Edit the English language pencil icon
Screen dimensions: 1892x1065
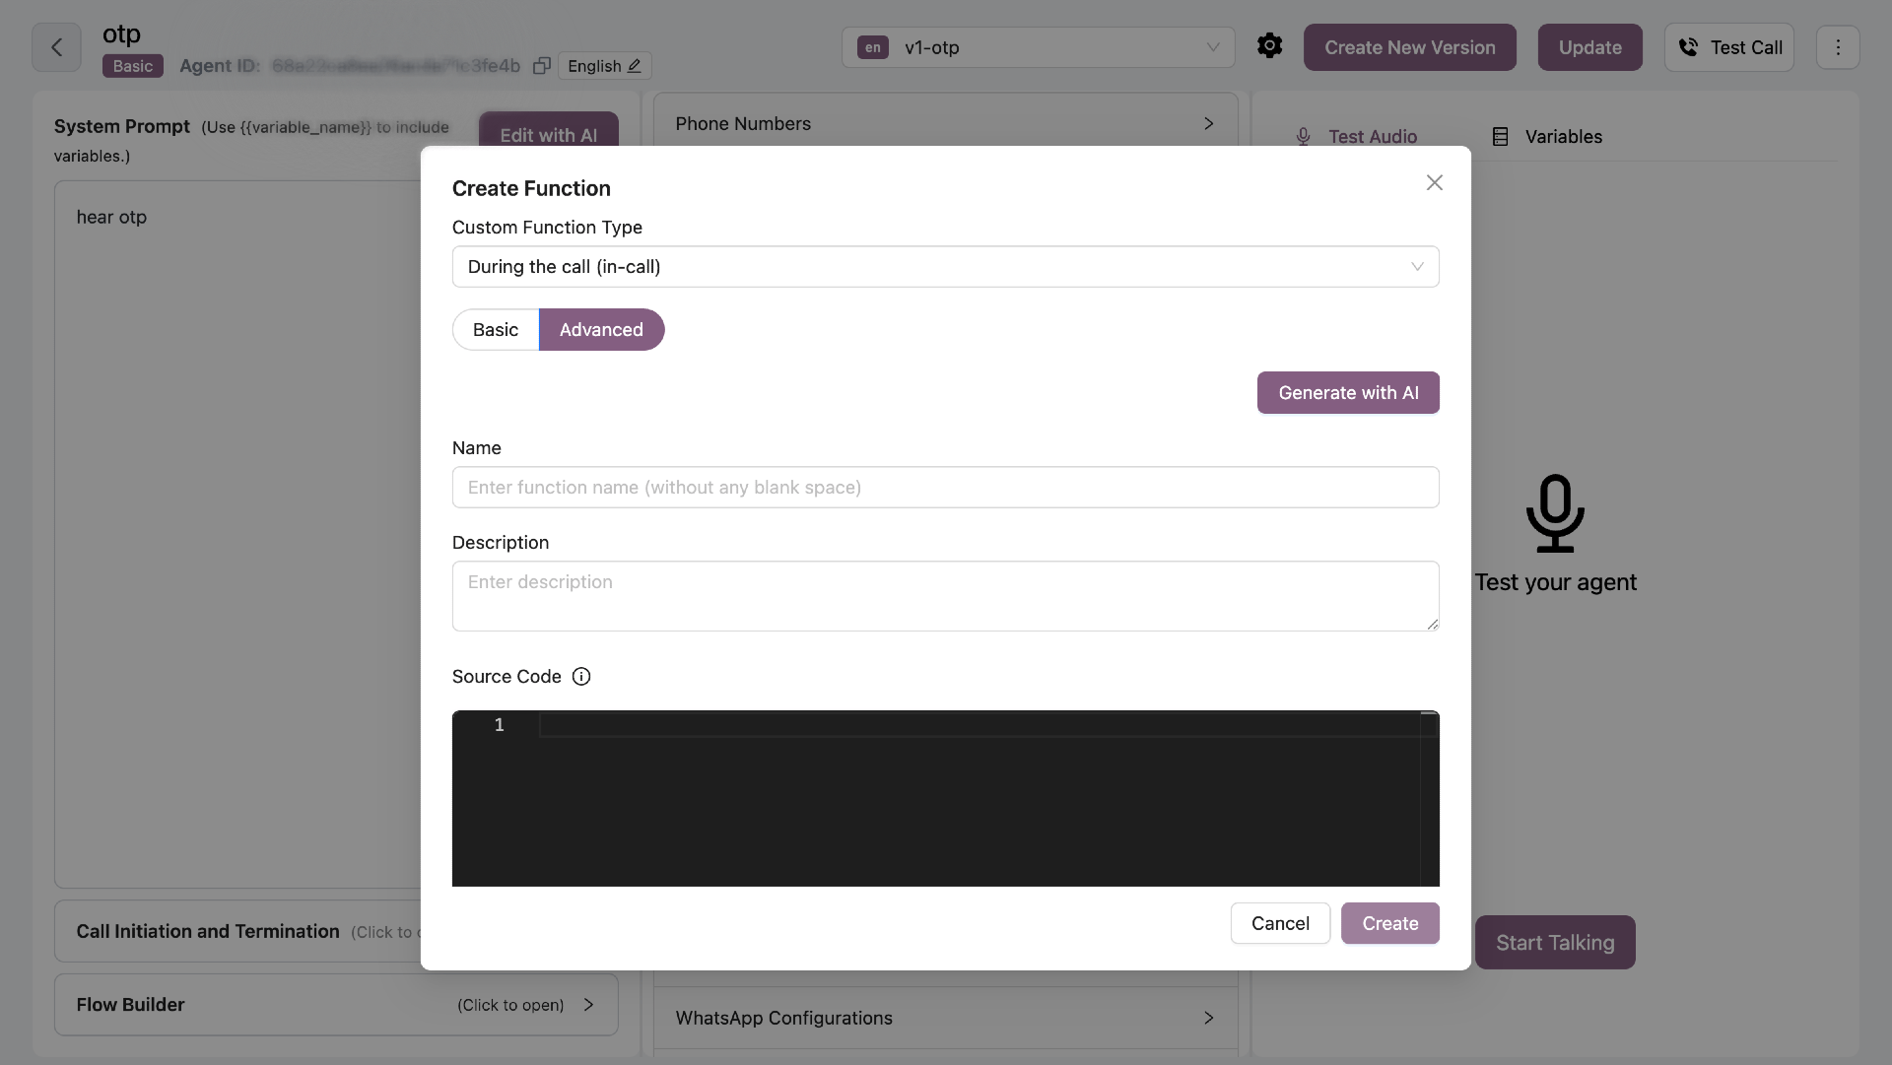[x=635, y=66]
